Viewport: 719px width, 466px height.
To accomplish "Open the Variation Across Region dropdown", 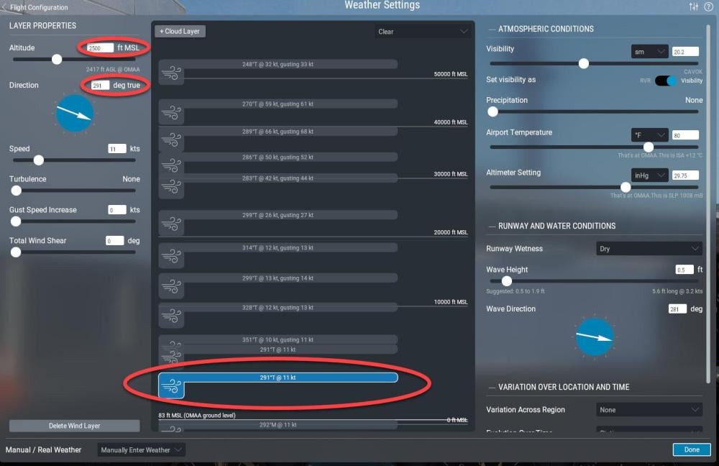I will click(x=649, y=410).
